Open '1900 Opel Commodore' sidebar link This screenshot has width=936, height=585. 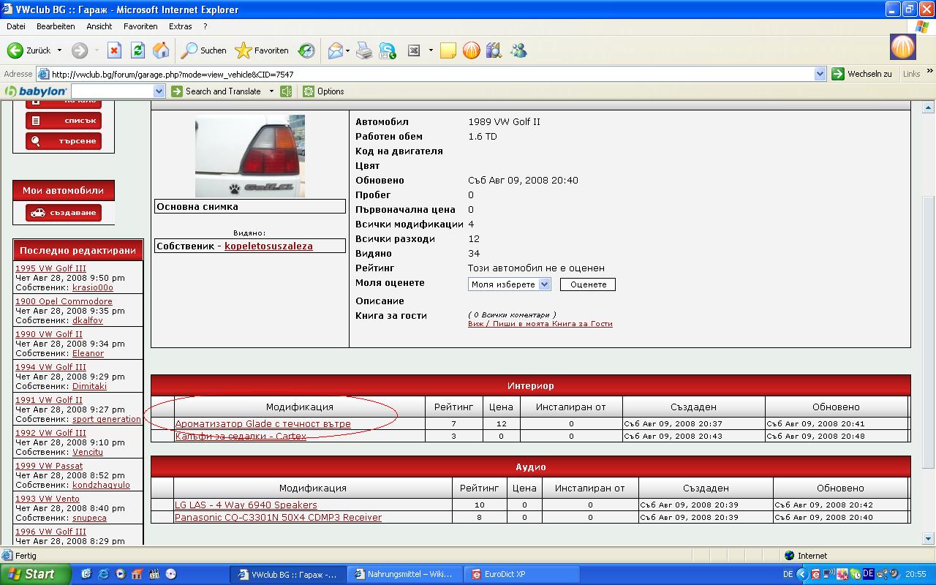coord(64,301)
